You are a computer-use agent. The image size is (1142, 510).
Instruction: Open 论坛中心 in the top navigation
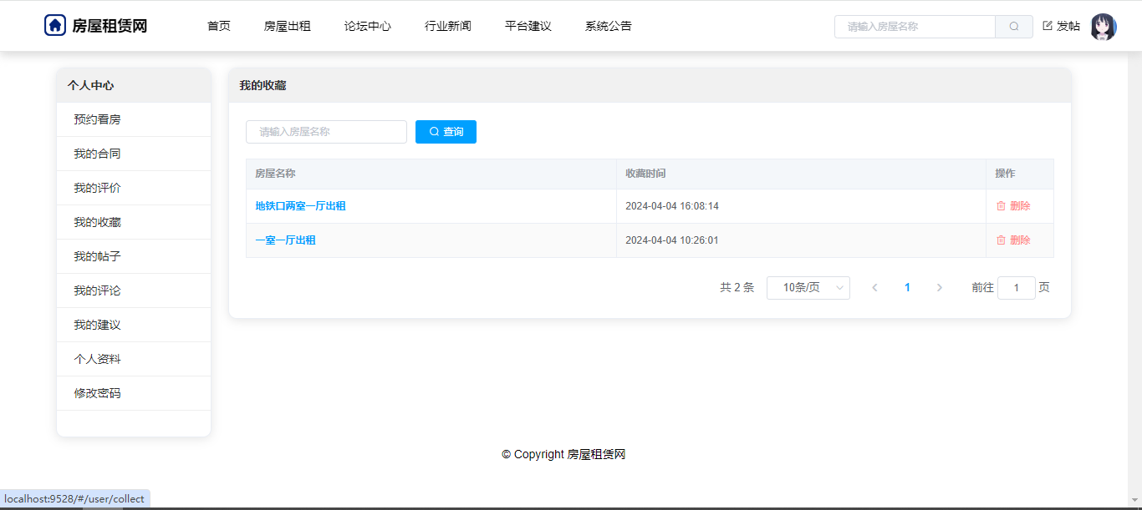[x=367, y=26]
